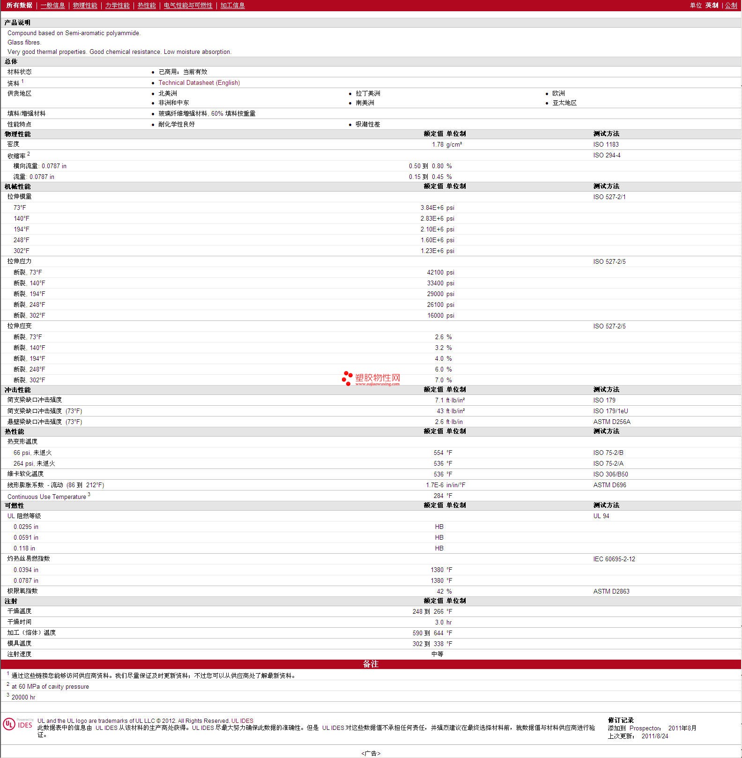Switch to the 物理性能 tab

click(x=85, y=5)
